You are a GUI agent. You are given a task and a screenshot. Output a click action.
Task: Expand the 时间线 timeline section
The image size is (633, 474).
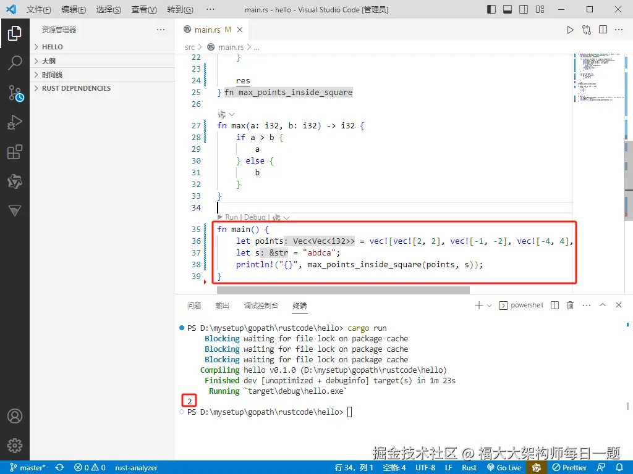[x=103, y=75]
